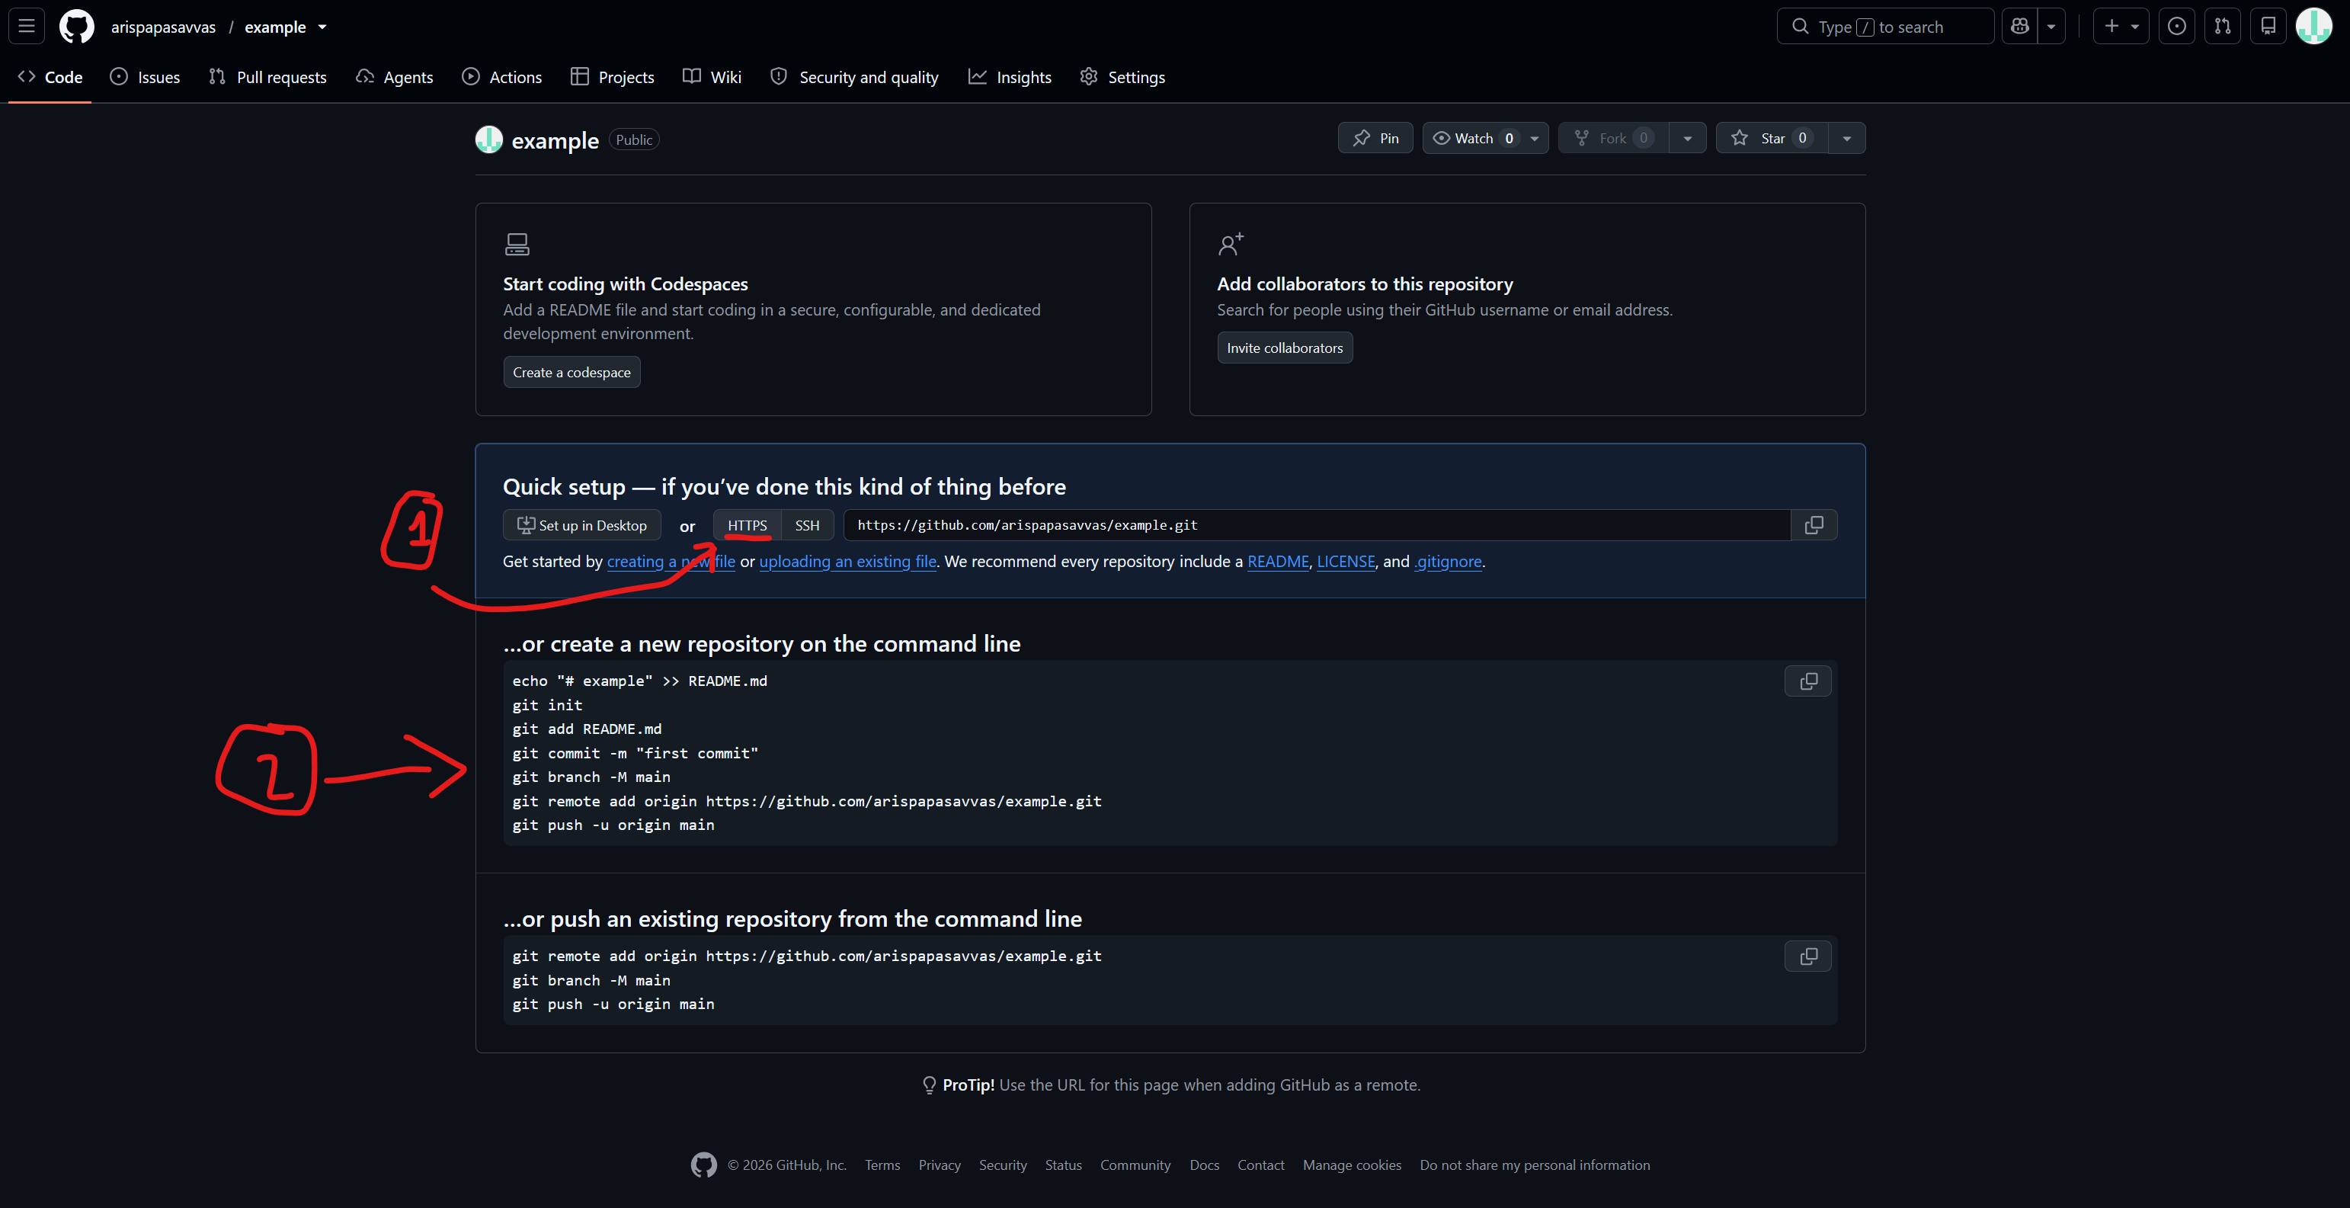Click Manage cookies in the footer
Screen dimensions: 2350x1208
(x=1352, y=1165)
